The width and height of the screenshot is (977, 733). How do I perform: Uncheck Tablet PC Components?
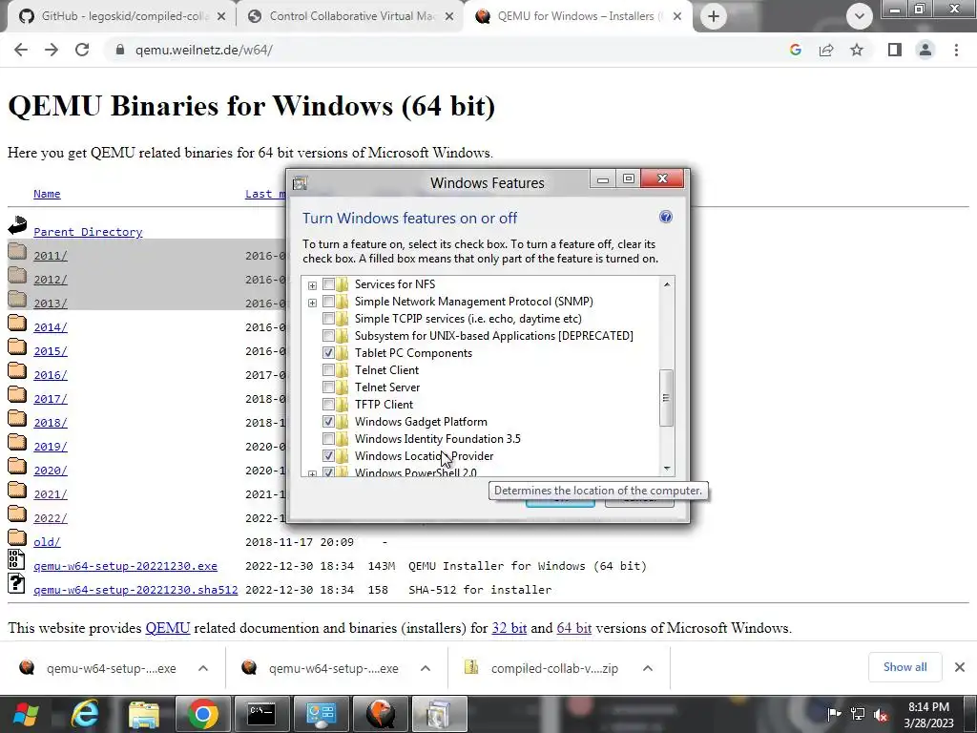[328, 353]
